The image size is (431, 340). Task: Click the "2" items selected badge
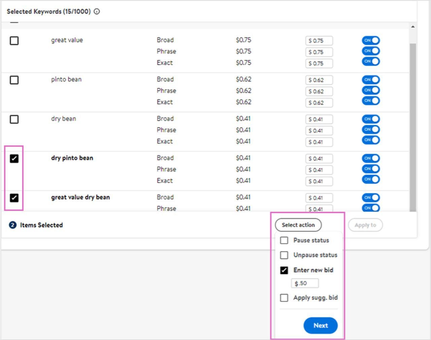pos(12,225)
